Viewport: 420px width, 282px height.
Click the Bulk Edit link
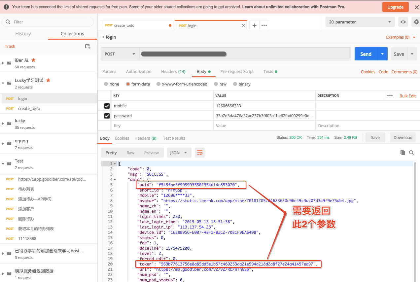[407, 96]
